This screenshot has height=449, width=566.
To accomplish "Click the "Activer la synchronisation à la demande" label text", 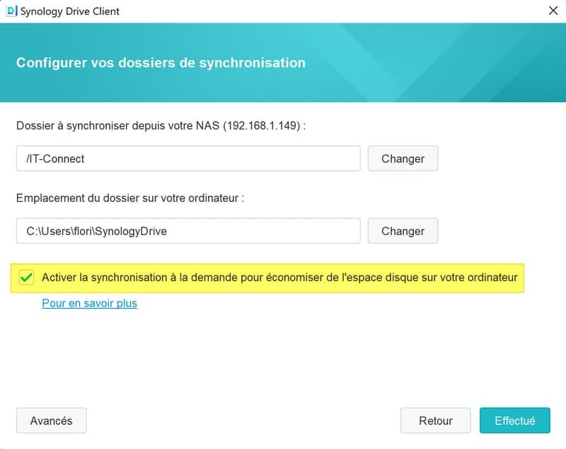I will pyautogui.click(x=279, y=277).
